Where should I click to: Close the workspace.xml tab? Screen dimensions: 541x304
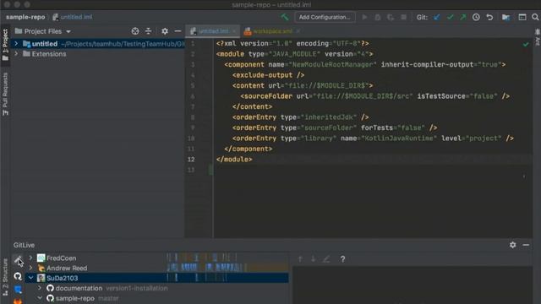[x=298, y=31]
